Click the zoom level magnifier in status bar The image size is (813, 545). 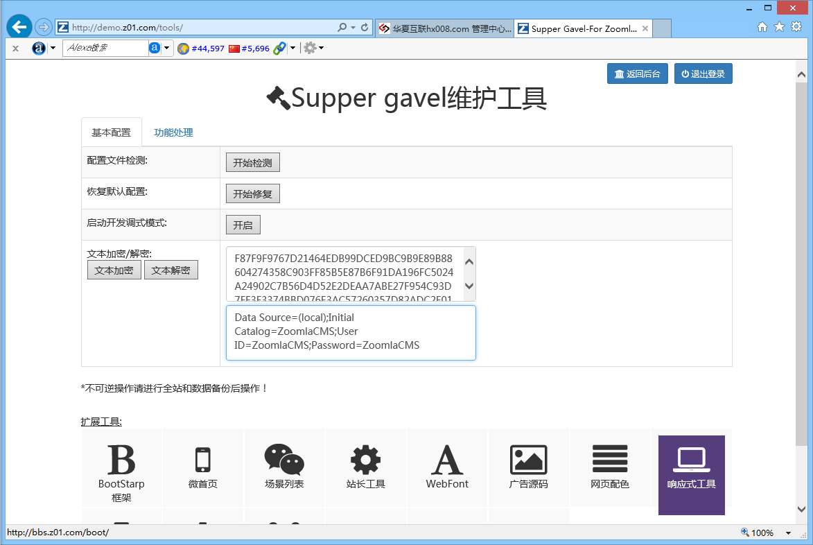pos(745,532)
